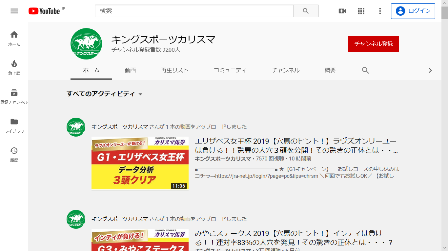Click the キングスポーツカリスマ channel title heading
The image size is (448, 251).
(x=163, y=40)
